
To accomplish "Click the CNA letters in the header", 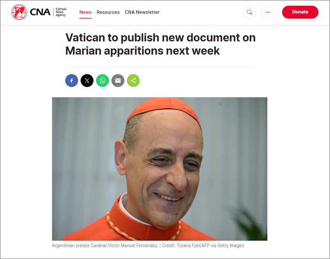I will click(x=40, y=12).
